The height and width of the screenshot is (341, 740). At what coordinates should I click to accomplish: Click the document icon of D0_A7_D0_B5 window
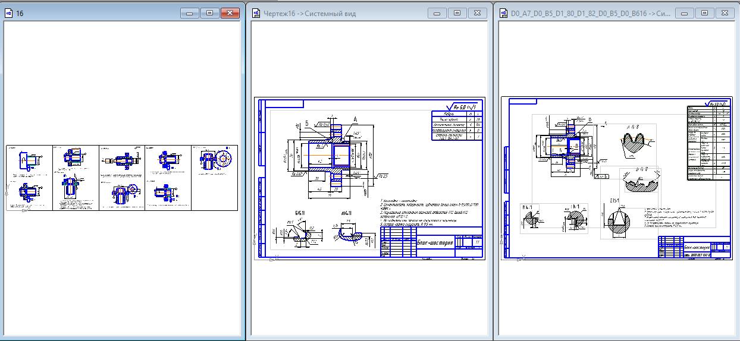point(504,13)
